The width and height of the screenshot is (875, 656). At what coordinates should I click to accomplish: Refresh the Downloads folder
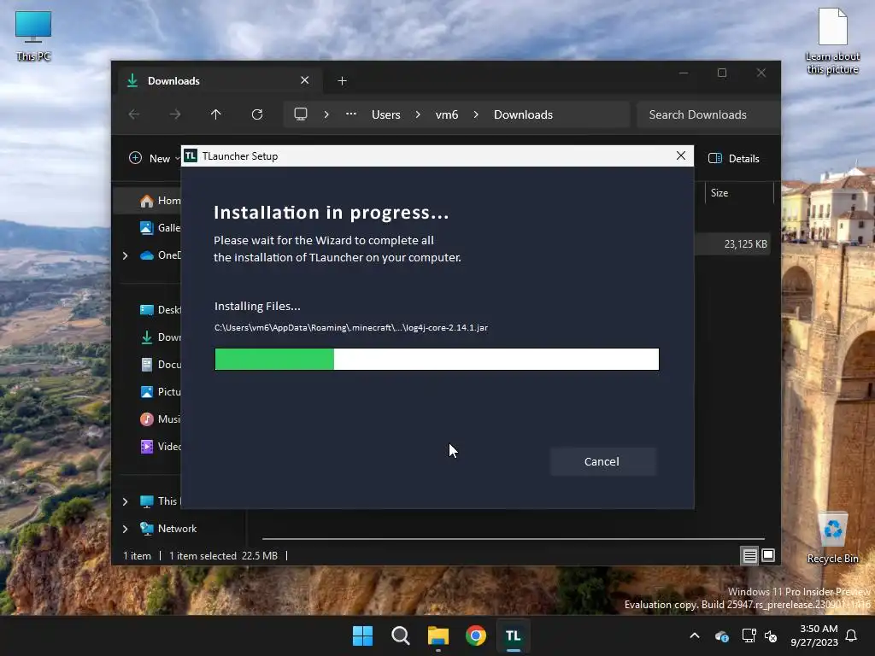coord(256,114)
